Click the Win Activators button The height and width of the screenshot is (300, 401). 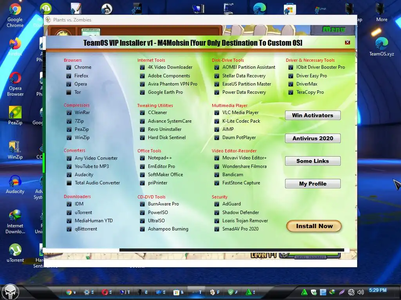tap(313, 115)
